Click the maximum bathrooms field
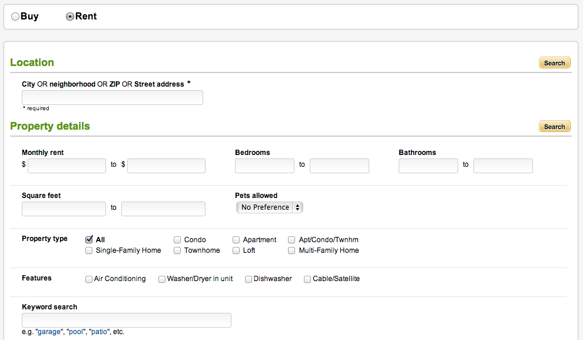Image resolution: width=583 pixels, height=340 pixels. coord(503,166)
